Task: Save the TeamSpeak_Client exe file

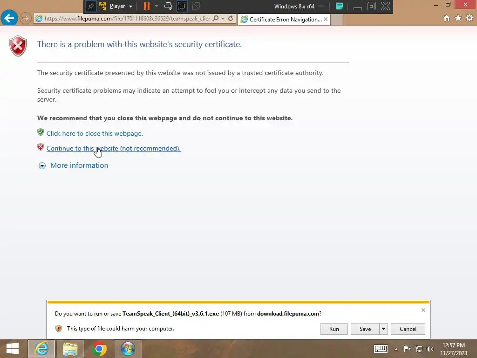Action: pyautogui.click(x=365, y=329)
